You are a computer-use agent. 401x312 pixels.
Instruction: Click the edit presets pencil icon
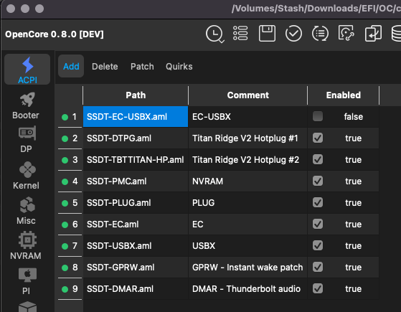(346, 33)
